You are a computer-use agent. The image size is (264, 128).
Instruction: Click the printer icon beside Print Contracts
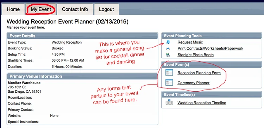tap(168, 49)
